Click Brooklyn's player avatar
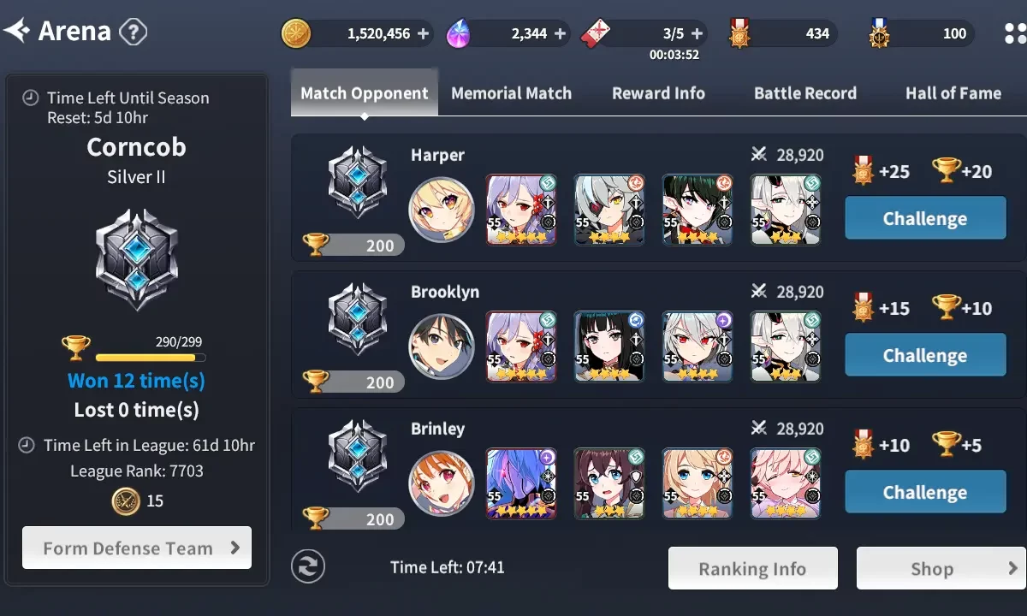Screen dimensions: 1027x616 [x=442, y=346]
